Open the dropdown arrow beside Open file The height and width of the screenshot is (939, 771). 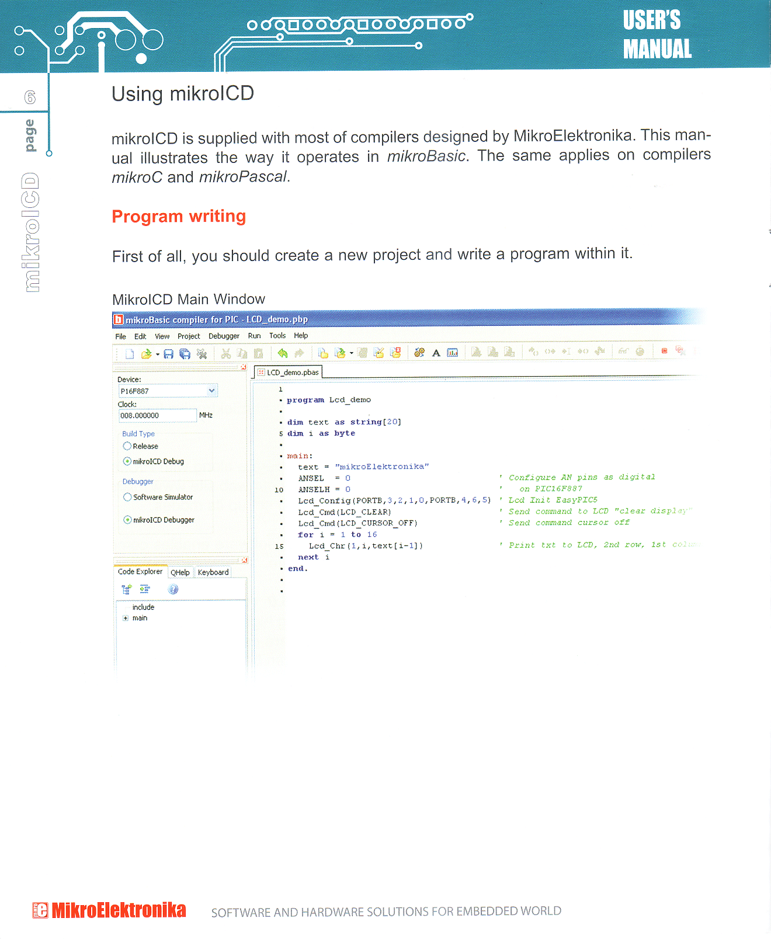(158, 354)
